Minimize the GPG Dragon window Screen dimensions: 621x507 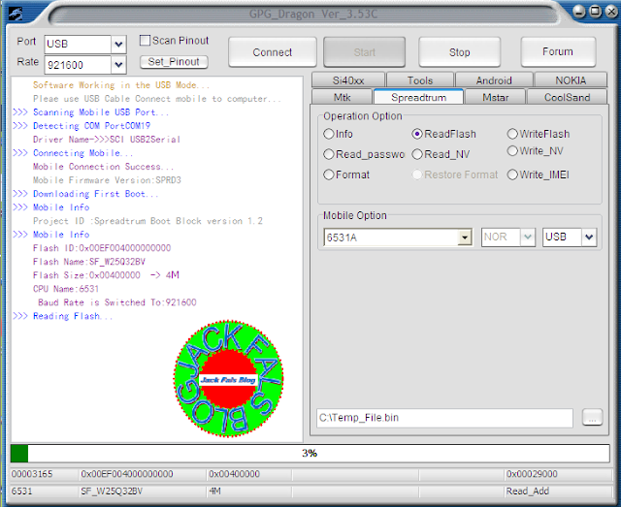click(578, 12)
